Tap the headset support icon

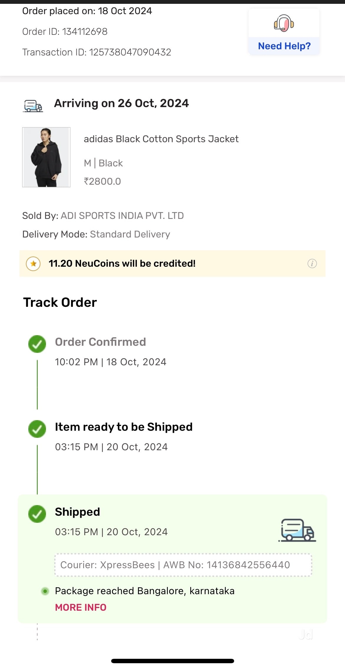coord(284,23)
